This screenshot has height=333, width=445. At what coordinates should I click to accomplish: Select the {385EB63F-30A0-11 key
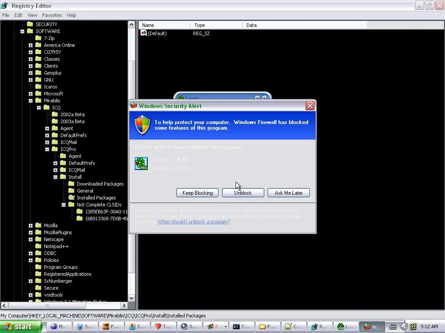(x=106, y=212)
